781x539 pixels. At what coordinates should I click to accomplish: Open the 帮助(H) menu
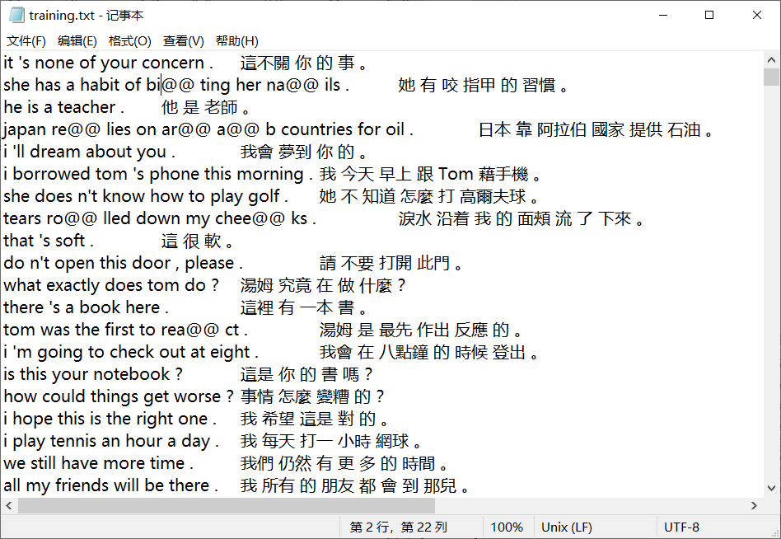pyautogui.click(x=237, y=41)
